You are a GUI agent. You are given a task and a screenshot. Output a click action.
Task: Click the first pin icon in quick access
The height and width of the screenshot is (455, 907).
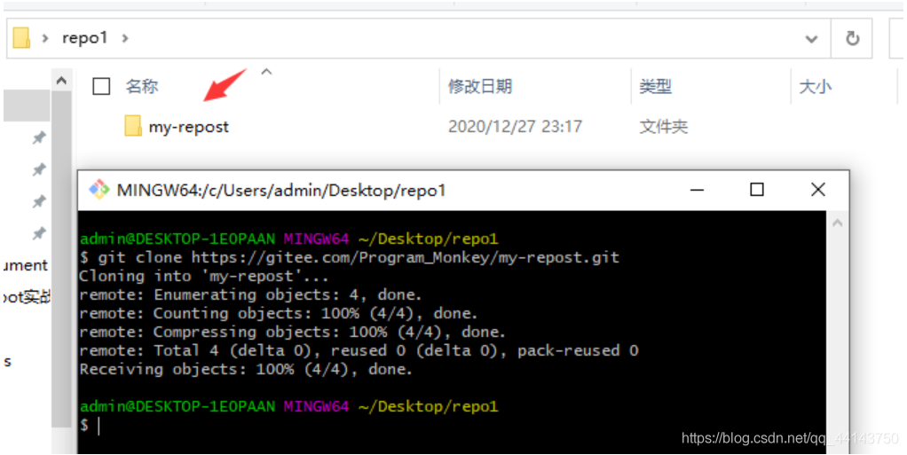(x=39, y=137)
